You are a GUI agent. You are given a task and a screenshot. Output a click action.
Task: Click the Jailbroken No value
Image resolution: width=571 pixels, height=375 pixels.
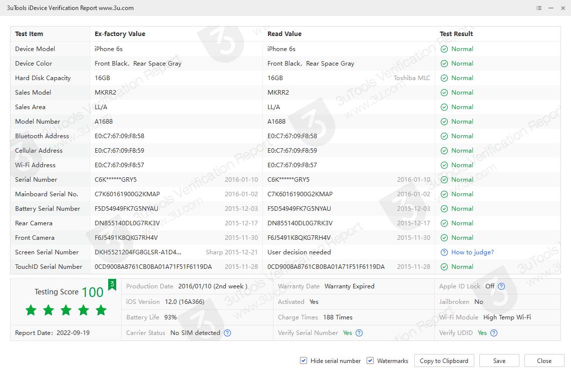[478, 302]
